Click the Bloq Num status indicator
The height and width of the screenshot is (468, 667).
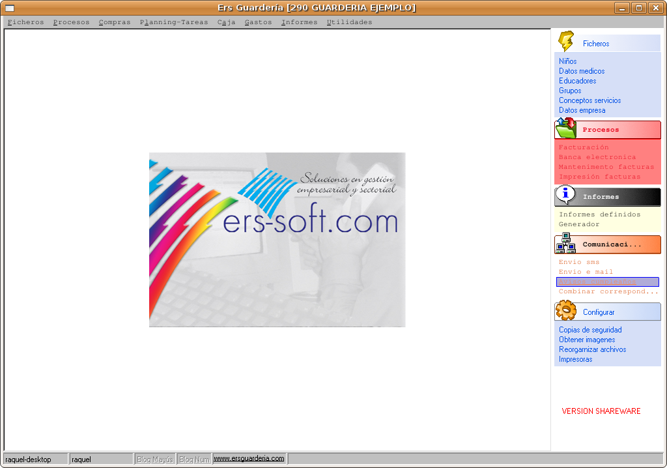tap(194, 459)
